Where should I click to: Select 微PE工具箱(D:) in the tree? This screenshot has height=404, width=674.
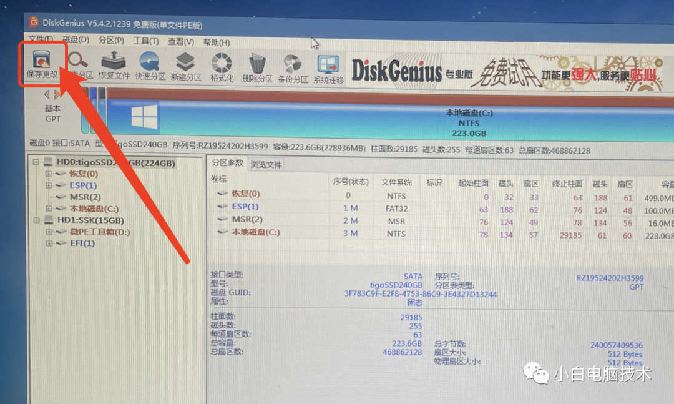pos(100,232)
